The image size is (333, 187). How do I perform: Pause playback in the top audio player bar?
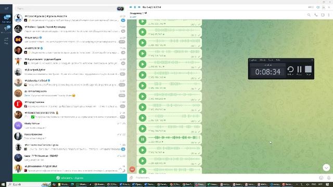135,7
